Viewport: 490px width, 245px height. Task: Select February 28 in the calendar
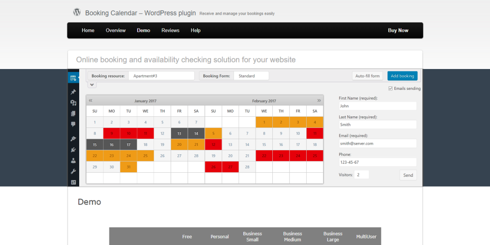pyautogui.click(x=247, y=167)
